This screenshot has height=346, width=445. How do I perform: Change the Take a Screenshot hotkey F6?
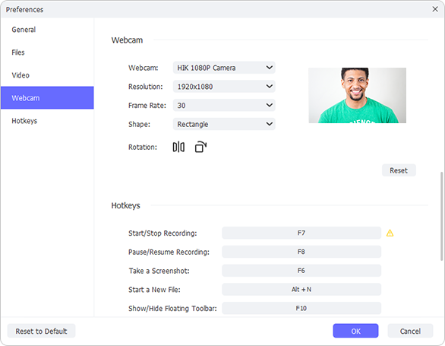[301, 271]
